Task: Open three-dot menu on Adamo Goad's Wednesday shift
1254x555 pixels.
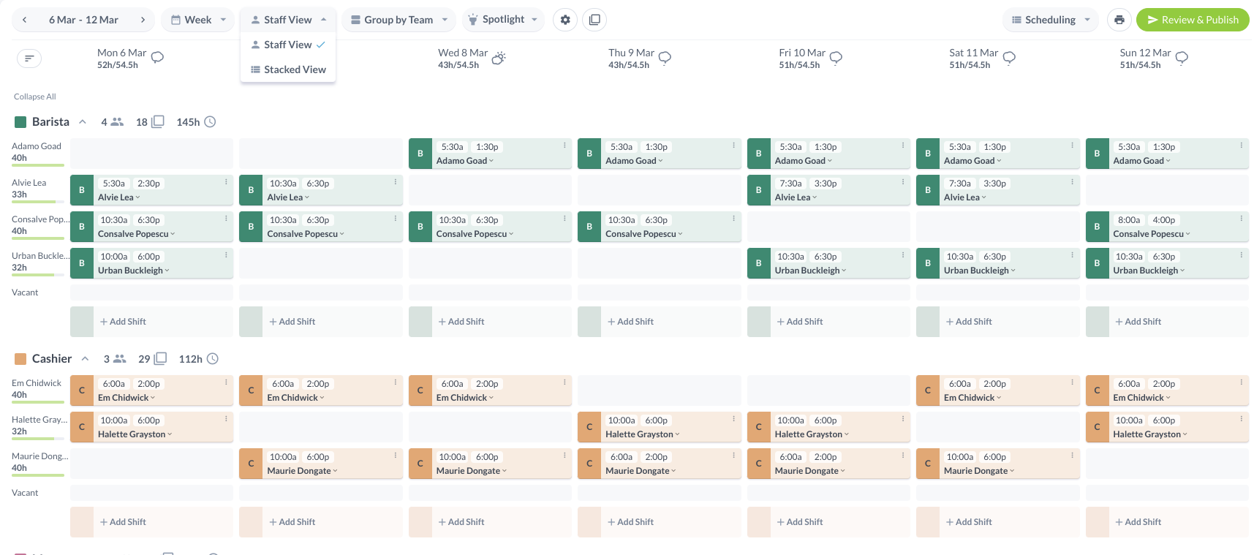Action: tap(564, 146)
